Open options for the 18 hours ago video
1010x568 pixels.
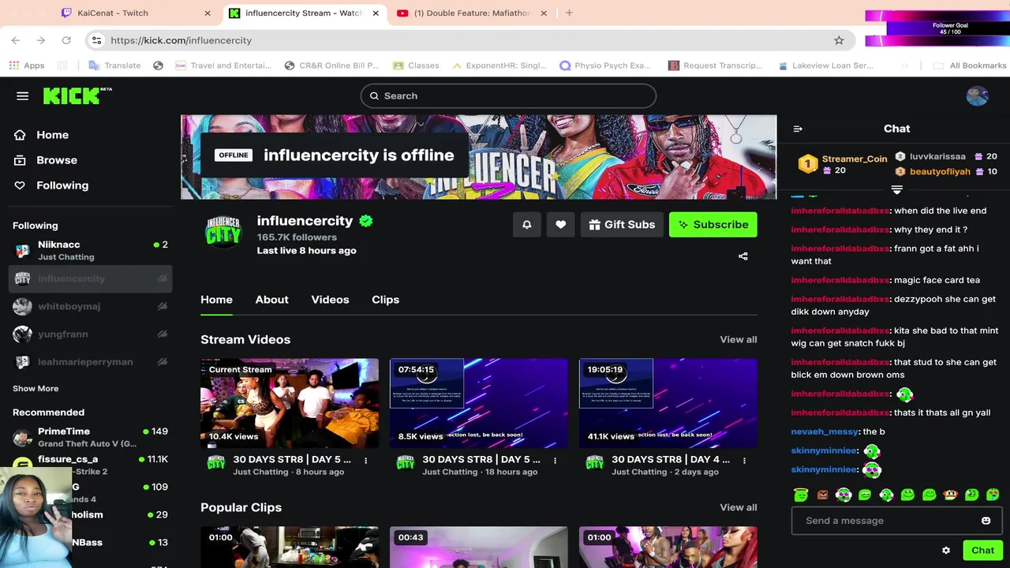pos(555,460)
